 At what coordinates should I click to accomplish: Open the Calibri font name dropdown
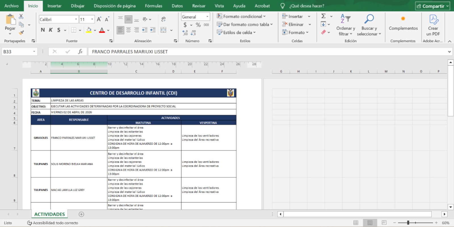[x=76, y=19]
